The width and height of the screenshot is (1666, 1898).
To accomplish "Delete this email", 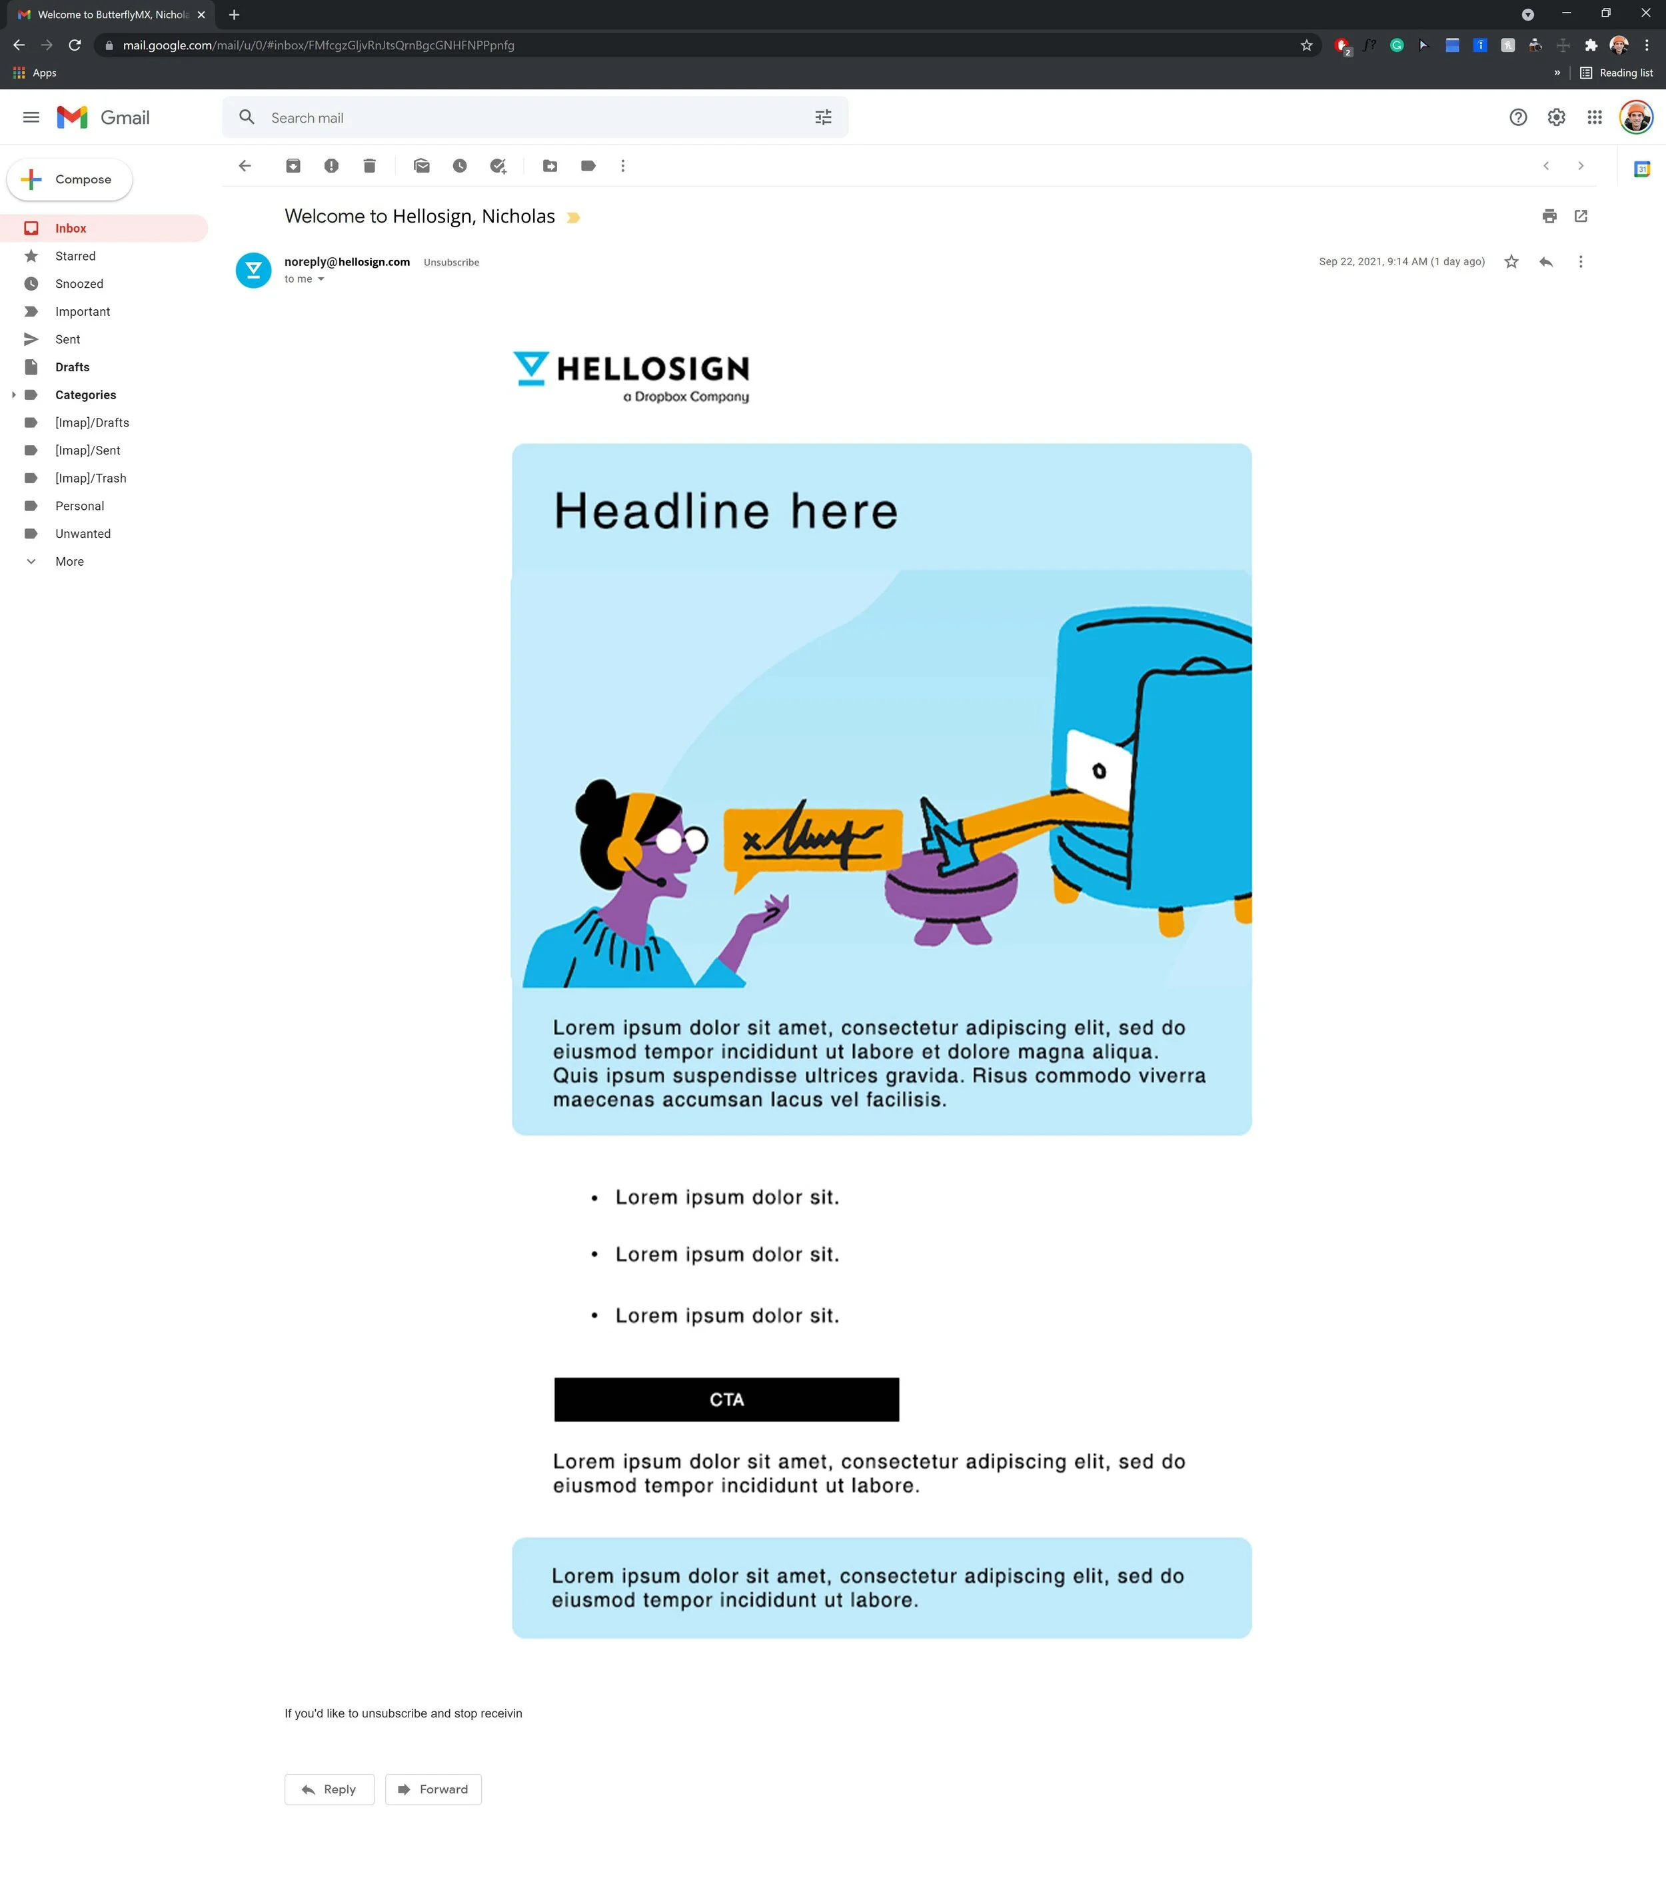I will click(370, 165).
